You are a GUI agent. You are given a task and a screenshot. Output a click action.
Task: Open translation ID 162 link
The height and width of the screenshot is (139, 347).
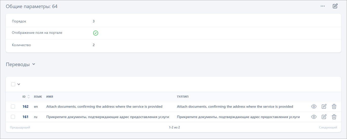pos(25,106)
